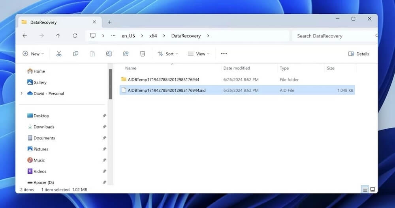Image resolution: width=395 pixels, height=208 pixels.
Task: Click the File folder type cell
Action: pos(289,80)
